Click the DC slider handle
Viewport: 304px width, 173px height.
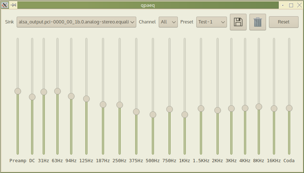click(x=32, y=97)
